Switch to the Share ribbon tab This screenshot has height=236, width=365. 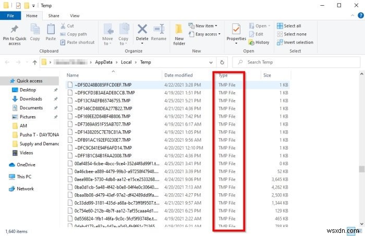tap(54, 16)
